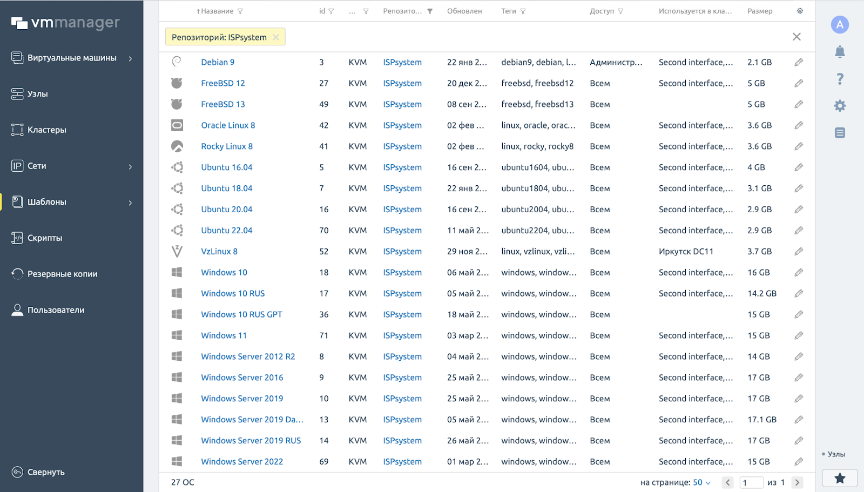Open ISPsystem repository link for Ubuntu 16.04

pyautogui.click(x=402, y=167)
